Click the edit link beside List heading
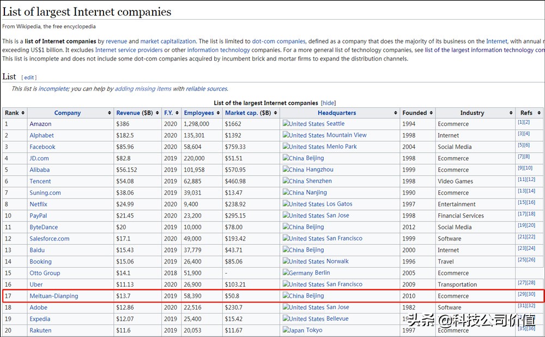The height and width of the screenshot is (337, 545). (x=29, y=77)
